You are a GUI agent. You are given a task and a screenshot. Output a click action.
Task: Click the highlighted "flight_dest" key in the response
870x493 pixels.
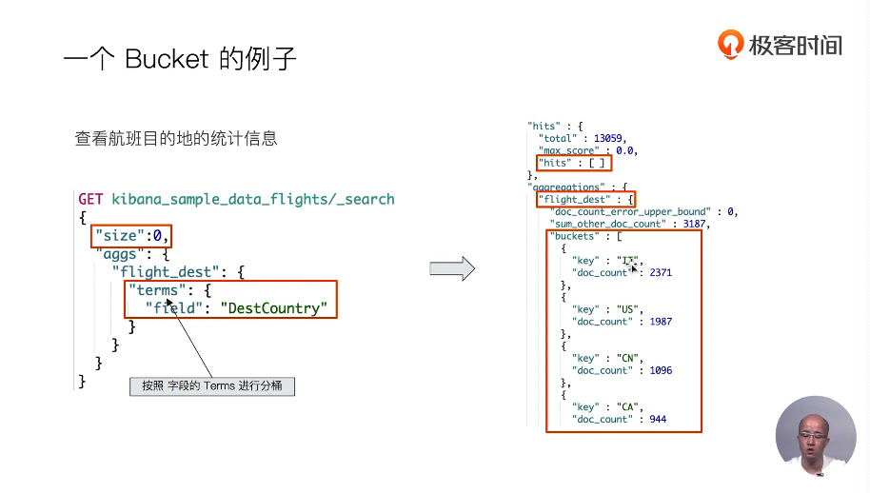point(577,200)
